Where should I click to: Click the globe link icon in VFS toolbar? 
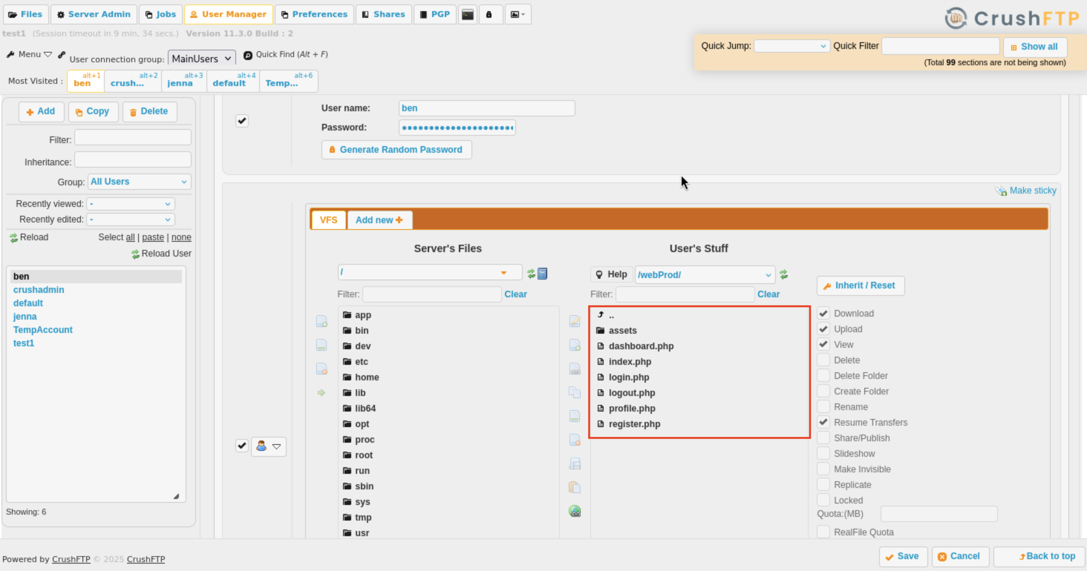(x=575, y=512)
